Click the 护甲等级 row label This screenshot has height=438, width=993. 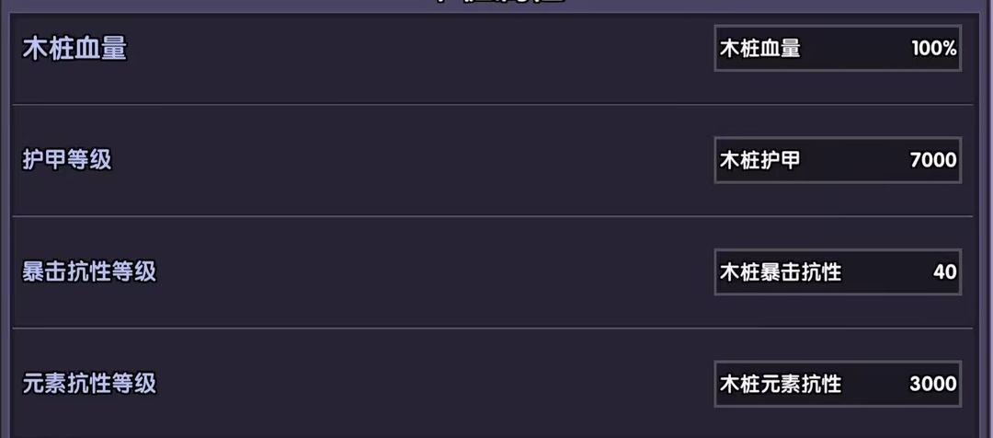point(67,160)
